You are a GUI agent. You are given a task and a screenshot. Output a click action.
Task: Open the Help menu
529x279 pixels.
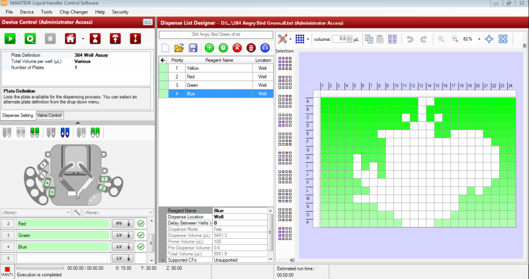coord(100,12)
